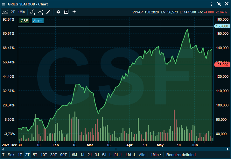
Task: Open the 1Min interval selector in toolbar
Action: (21, 12)
